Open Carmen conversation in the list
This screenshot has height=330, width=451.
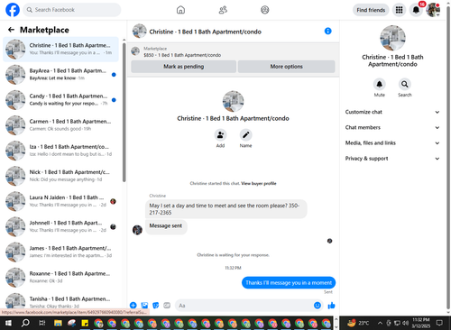[x=60, y=125]
